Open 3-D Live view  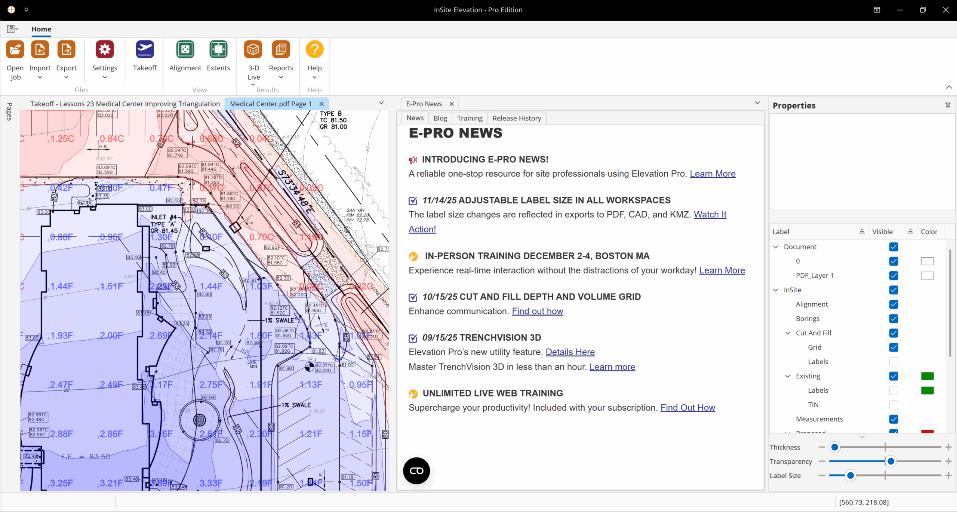(253, 49)
